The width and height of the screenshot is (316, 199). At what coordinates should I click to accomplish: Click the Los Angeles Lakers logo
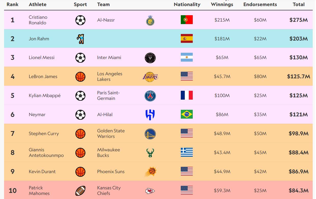(150, 76)
